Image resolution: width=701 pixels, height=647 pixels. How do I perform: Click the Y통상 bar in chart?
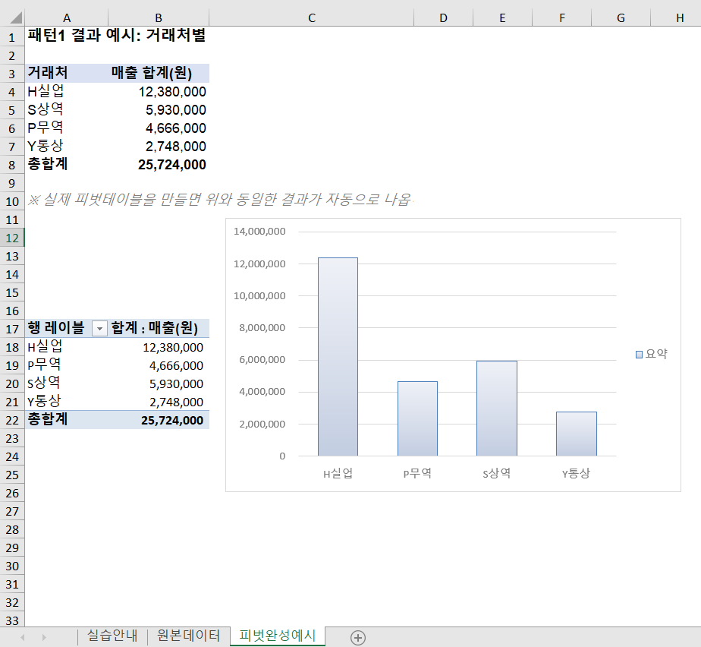coord(577,434)
